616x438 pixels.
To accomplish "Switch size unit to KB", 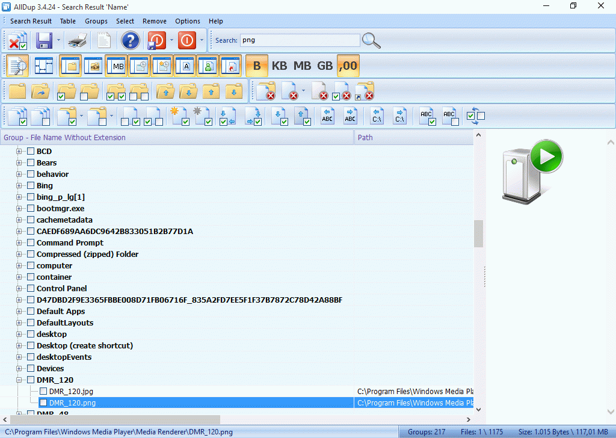I will [279, 66].
